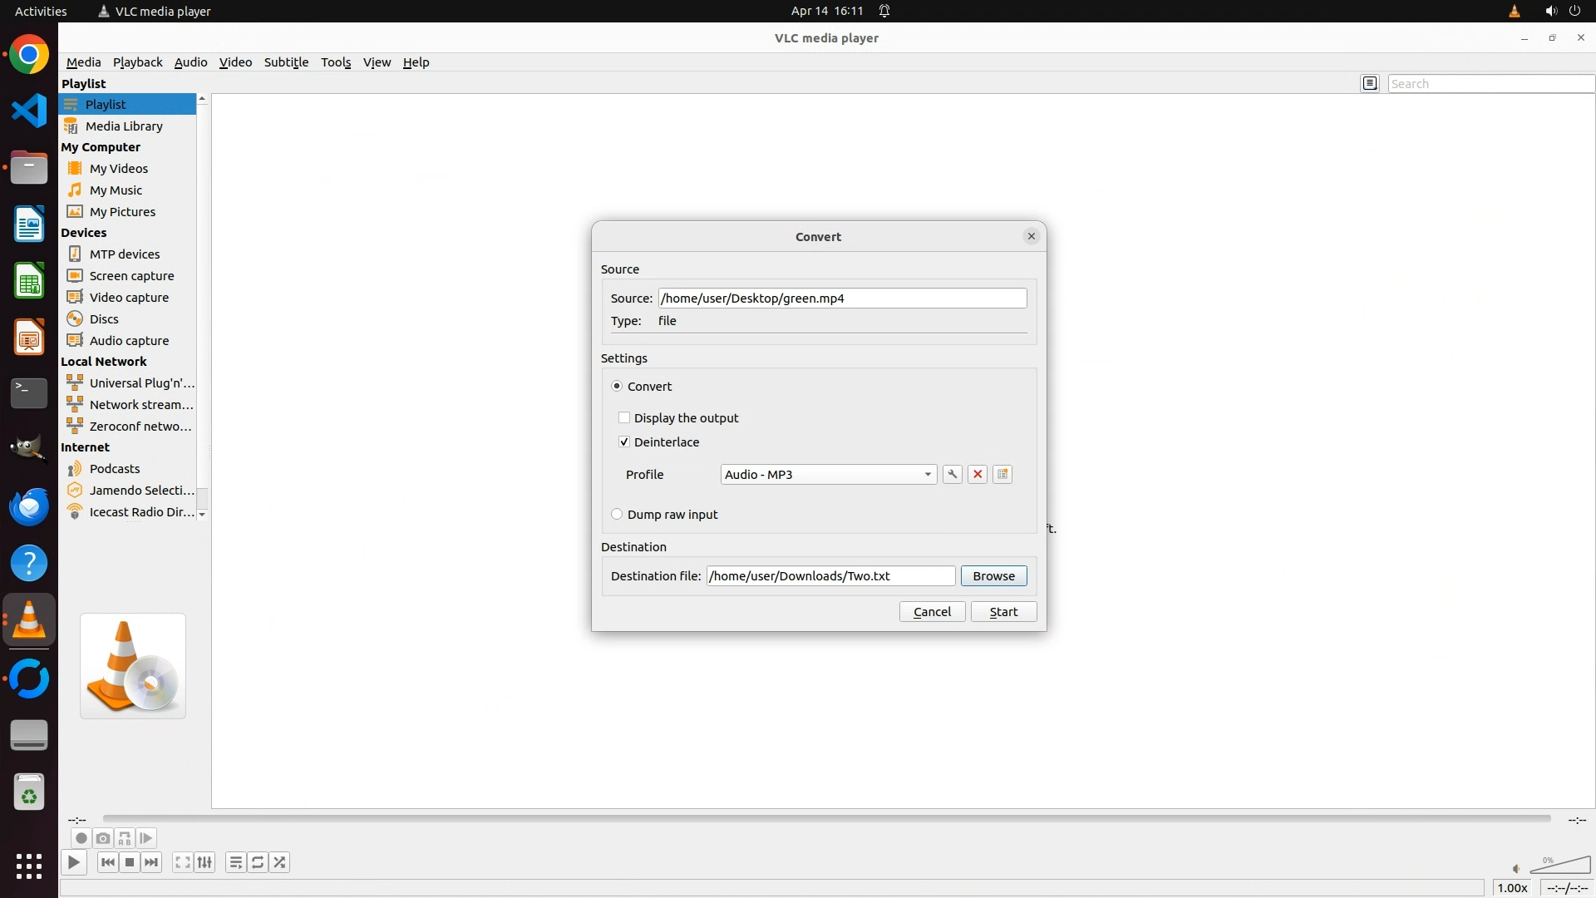This screenshot has width=1596, height=898.
Task: Enable Display the output checkbox
Action: click(x=624, y=417)
